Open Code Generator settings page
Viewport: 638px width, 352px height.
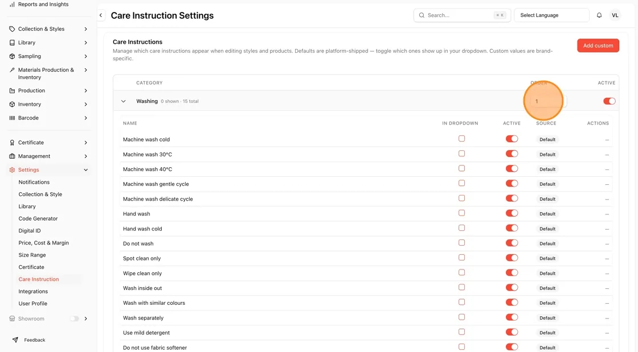[x=38, y=218]
